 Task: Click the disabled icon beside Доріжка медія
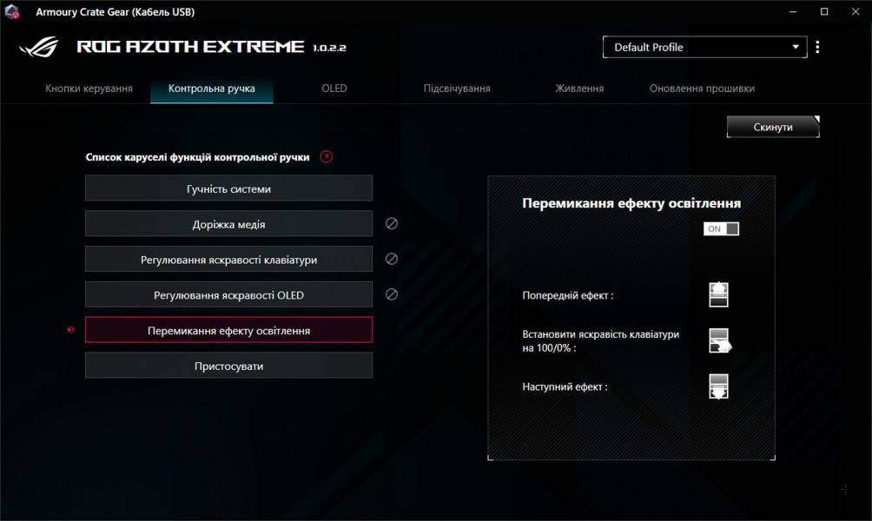click(391, 223)
